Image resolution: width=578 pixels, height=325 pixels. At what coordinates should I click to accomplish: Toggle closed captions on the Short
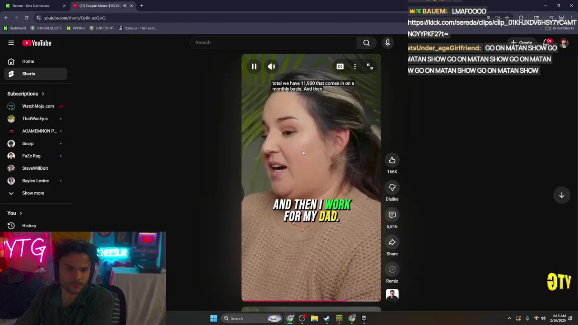(340, 66)
